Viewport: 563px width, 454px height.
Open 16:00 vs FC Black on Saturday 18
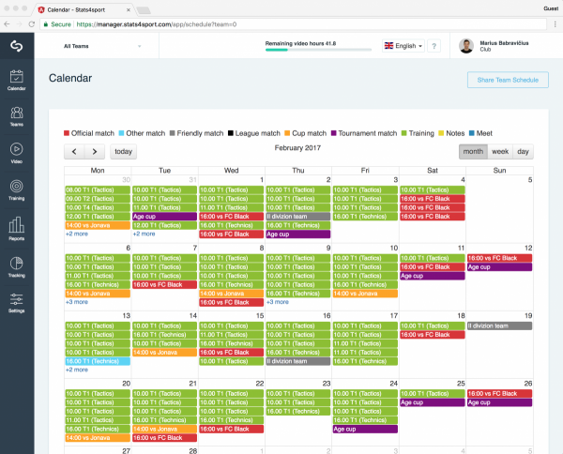(433, 335)
